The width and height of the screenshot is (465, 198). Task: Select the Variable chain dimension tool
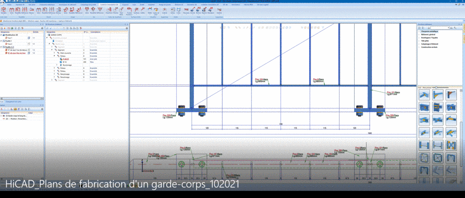coord(4,10)
